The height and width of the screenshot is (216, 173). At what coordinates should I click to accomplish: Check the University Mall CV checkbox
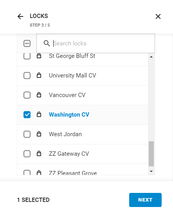pos(27,76)
